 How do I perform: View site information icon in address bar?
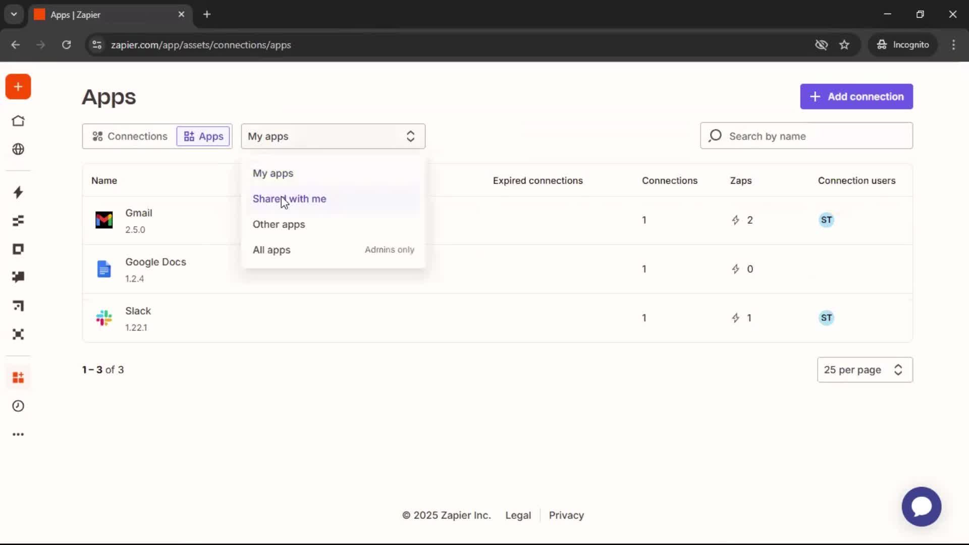[97, 45]
